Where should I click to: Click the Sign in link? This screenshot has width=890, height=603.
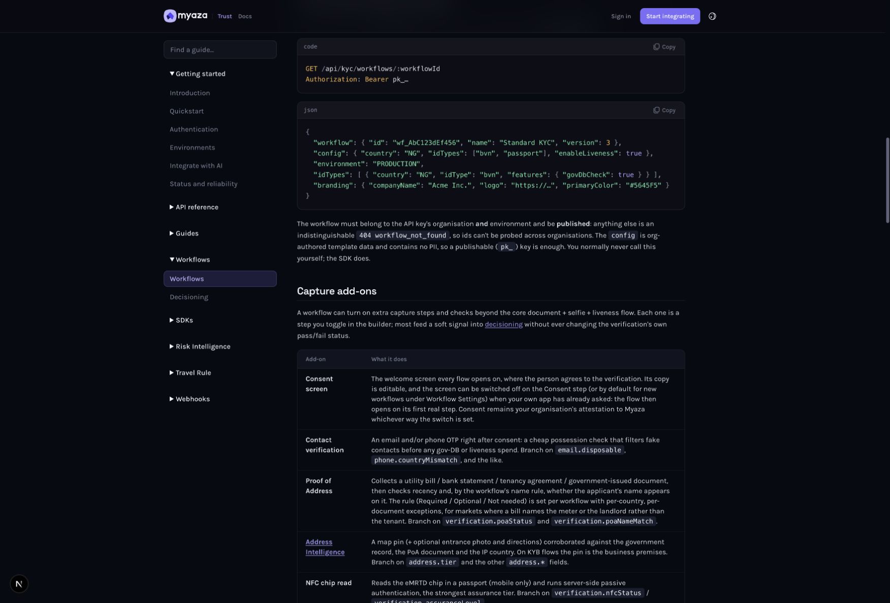621,16
